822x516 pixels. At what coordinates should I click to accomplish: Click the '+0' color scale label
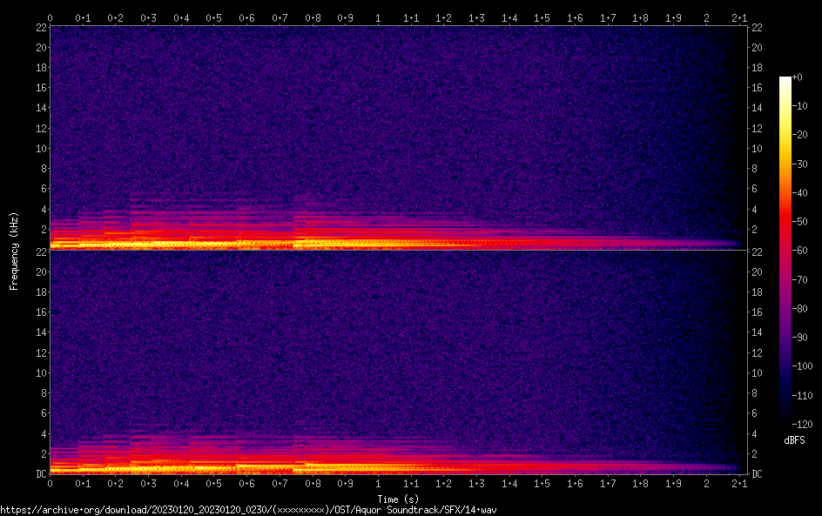click(x=798, y=77)
